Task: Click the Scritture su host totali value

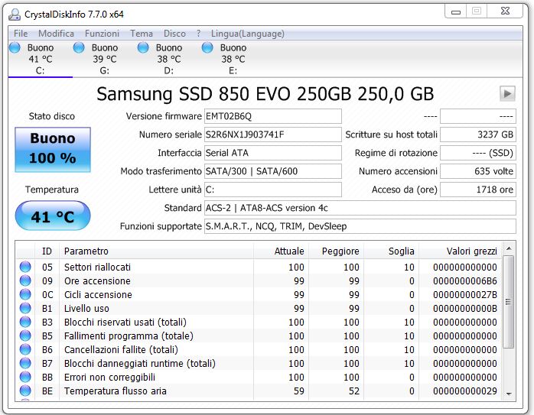Action: click(x=478, y=135)
